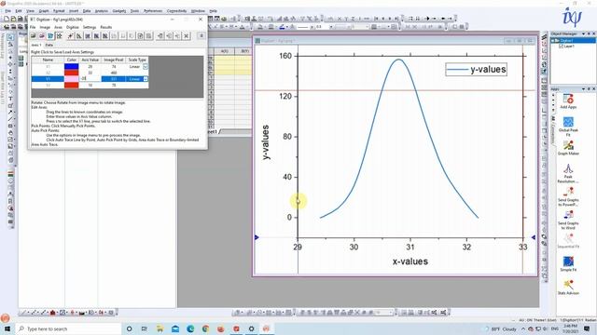
Task: Click the Windows Start button
Action: point(7,328)
